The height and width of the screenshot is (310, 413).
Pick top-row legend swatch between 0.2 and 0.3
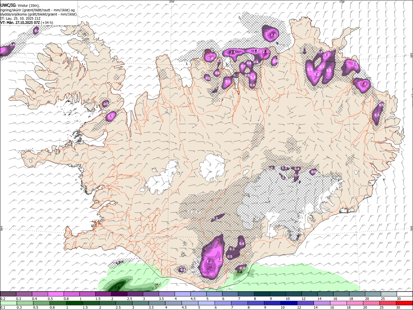(x=8, y=294)
